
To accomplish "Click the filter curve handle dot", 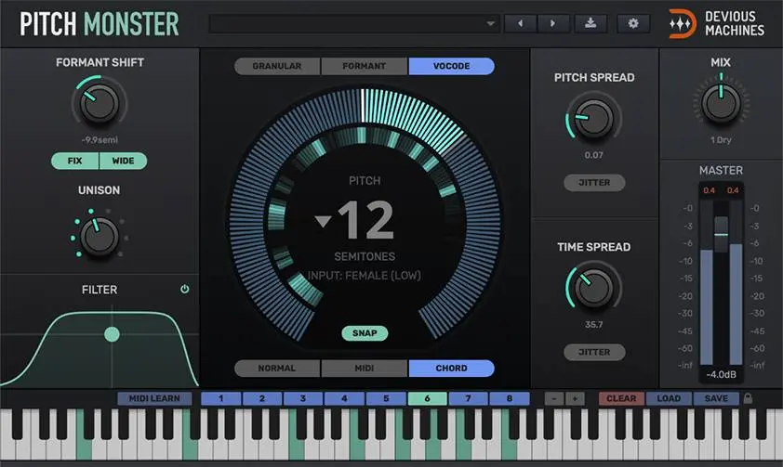I will click(x=112, y=334).
